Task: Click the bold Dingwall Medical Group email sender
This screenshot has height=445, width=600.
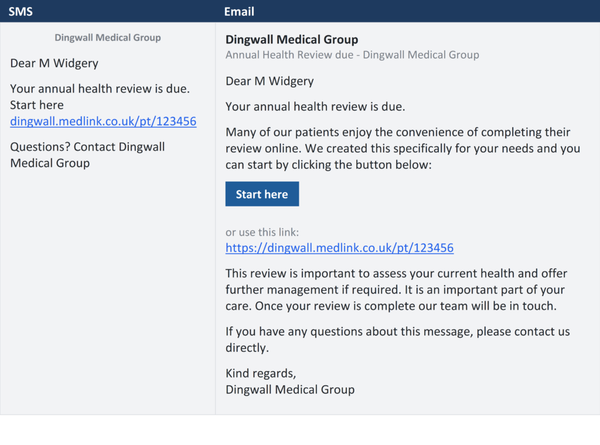Action: (292, 39)
